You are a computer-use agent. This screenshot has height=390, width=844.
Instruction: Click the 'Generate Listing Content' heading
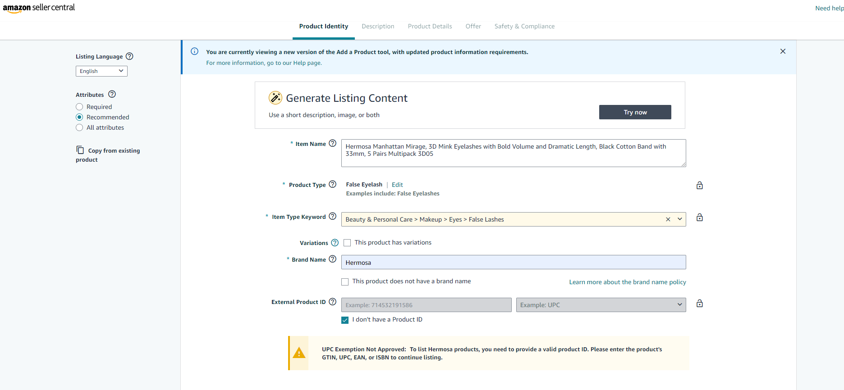[x=347, y=98]
